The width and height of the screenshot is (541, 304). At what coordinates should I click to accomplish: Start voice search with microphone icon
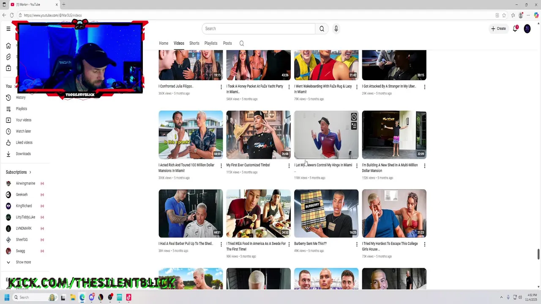[x=336, y=29]
